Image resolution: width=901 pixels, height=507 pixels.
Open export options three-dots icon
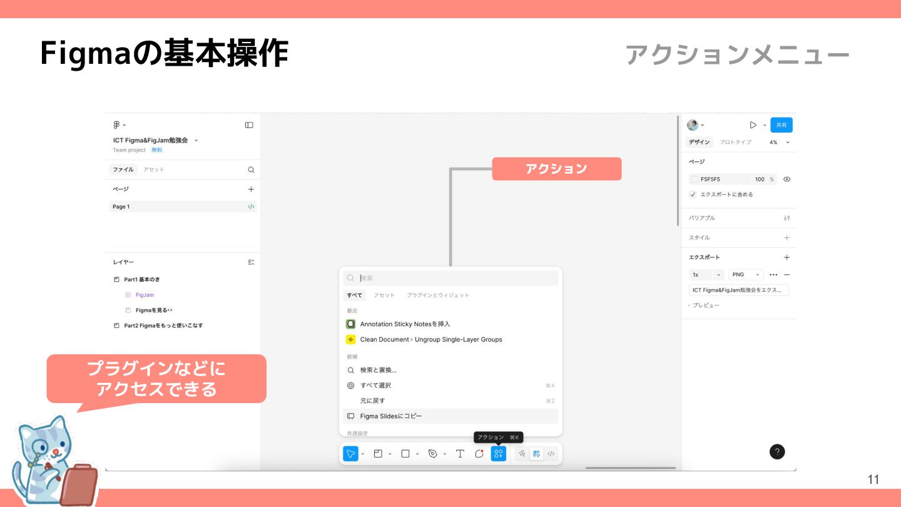pyautogui.click(x=773, y=275)
